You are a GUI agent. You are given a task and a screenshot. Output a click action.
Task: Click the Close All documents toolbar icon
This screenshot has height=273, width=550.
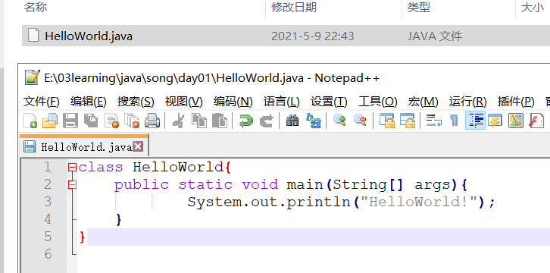click(x=133, y=121)
